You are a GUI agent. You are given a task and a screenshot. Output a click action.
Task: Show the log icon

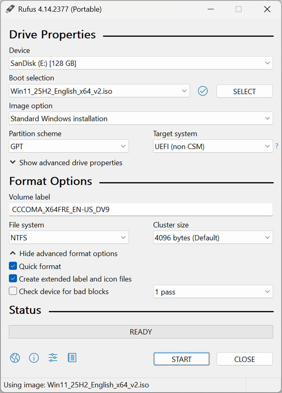[x=72, y=358]
